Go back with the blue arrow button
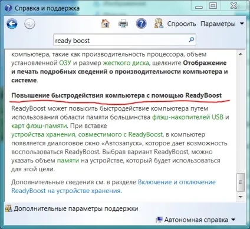Screen dimensions: 250x229 click(x=12, y=24)
